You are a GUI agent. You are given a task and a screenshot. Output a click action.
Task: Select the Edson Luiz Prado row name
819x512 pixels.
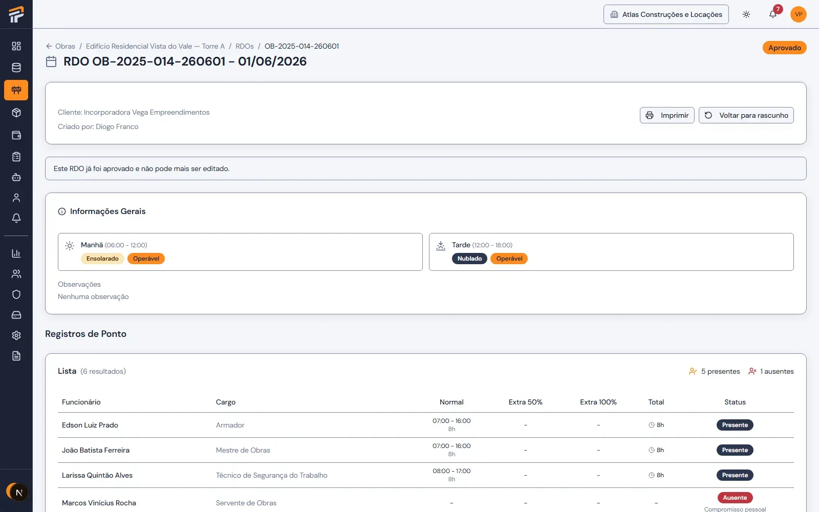(90, 425)
